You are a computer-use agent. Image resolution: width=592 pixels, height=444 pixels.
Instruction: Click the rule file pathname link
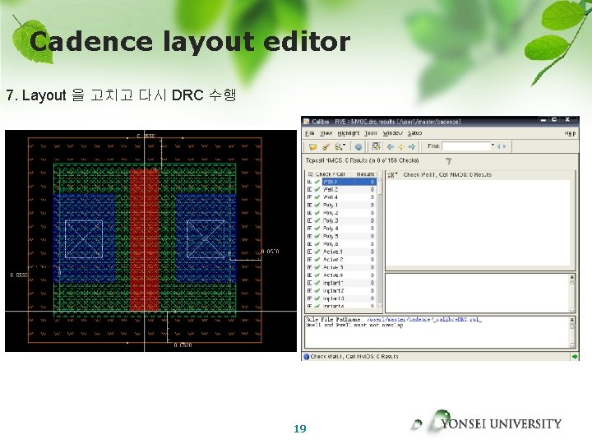point(424,320)
